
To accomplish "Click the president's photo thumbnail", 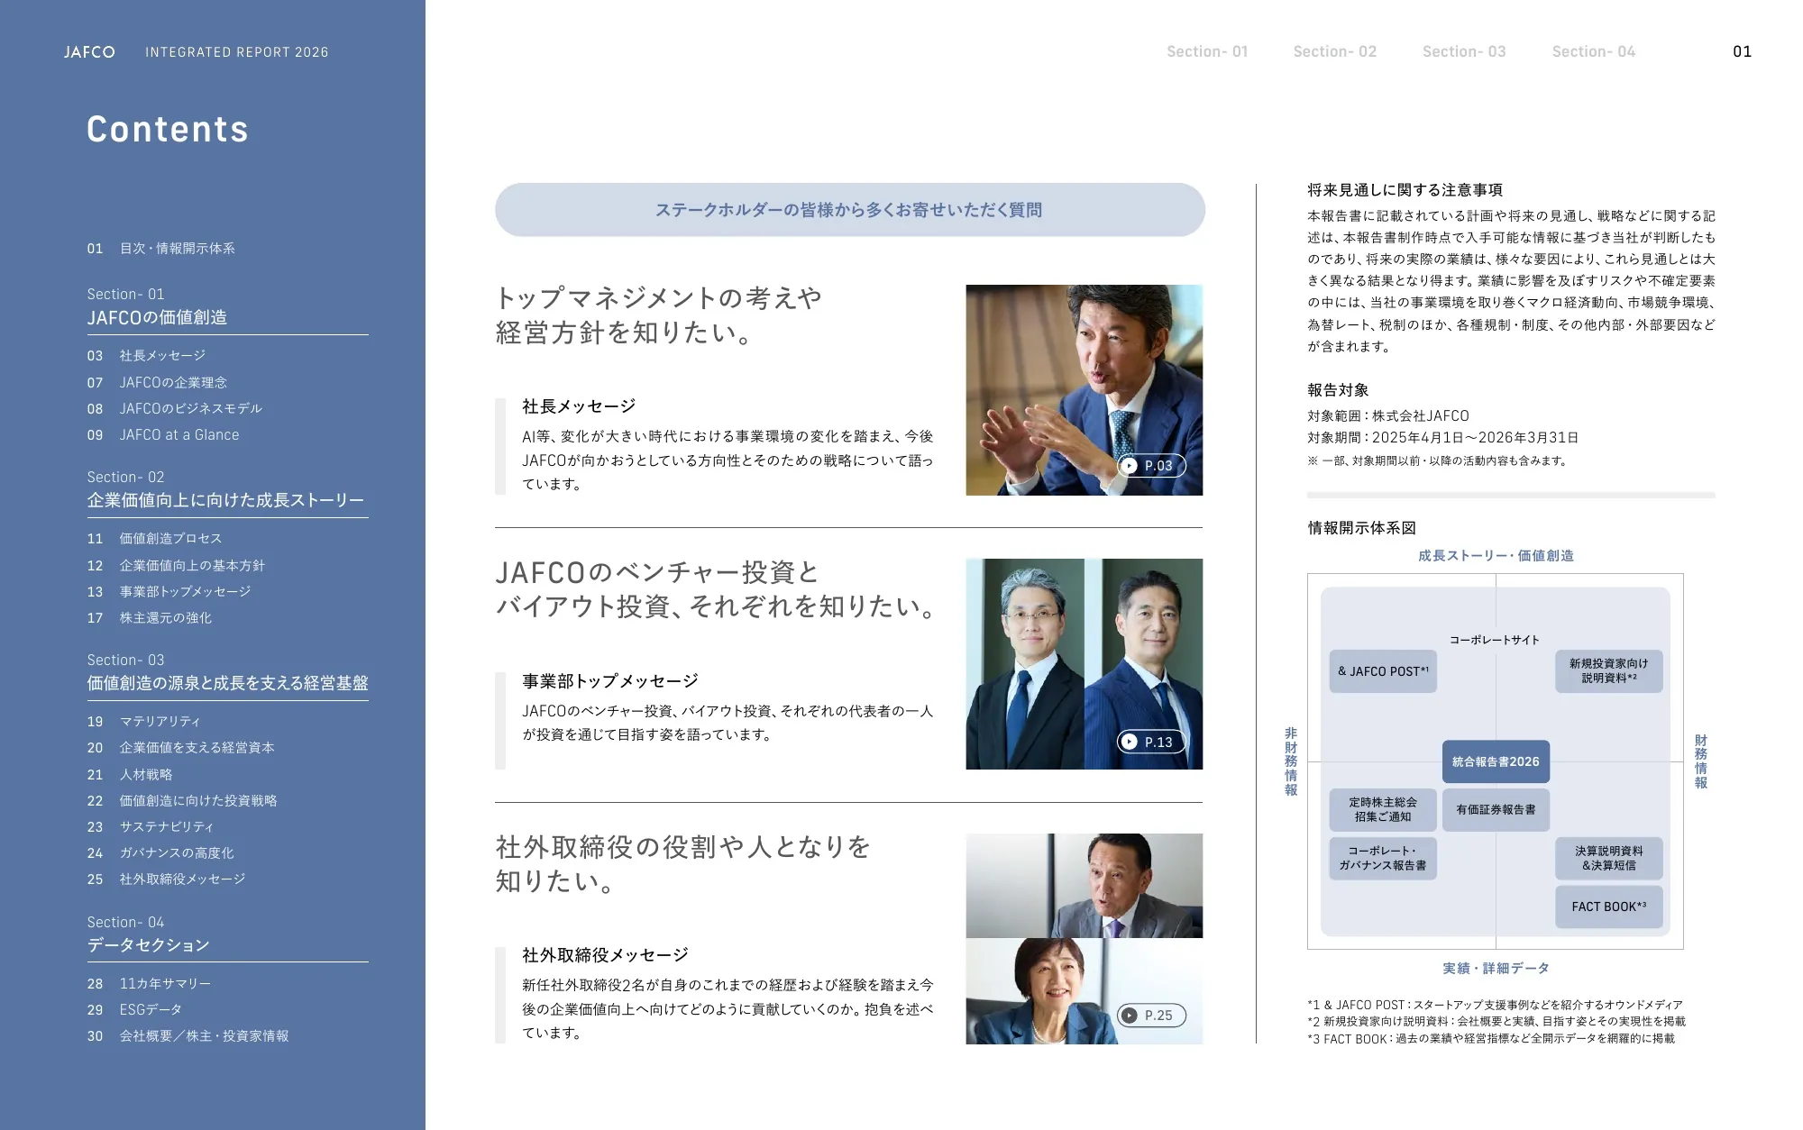I will [1084, 390].
